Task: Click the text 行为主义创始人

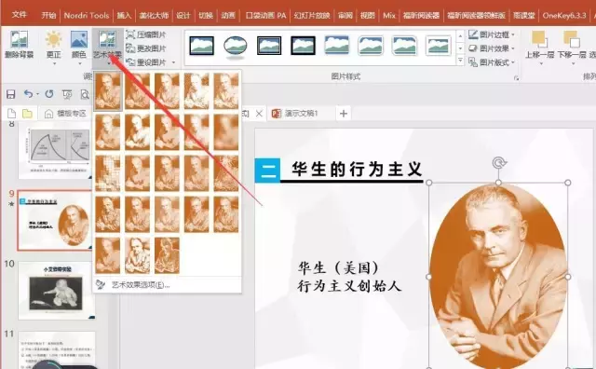Action: click(349, 286)
